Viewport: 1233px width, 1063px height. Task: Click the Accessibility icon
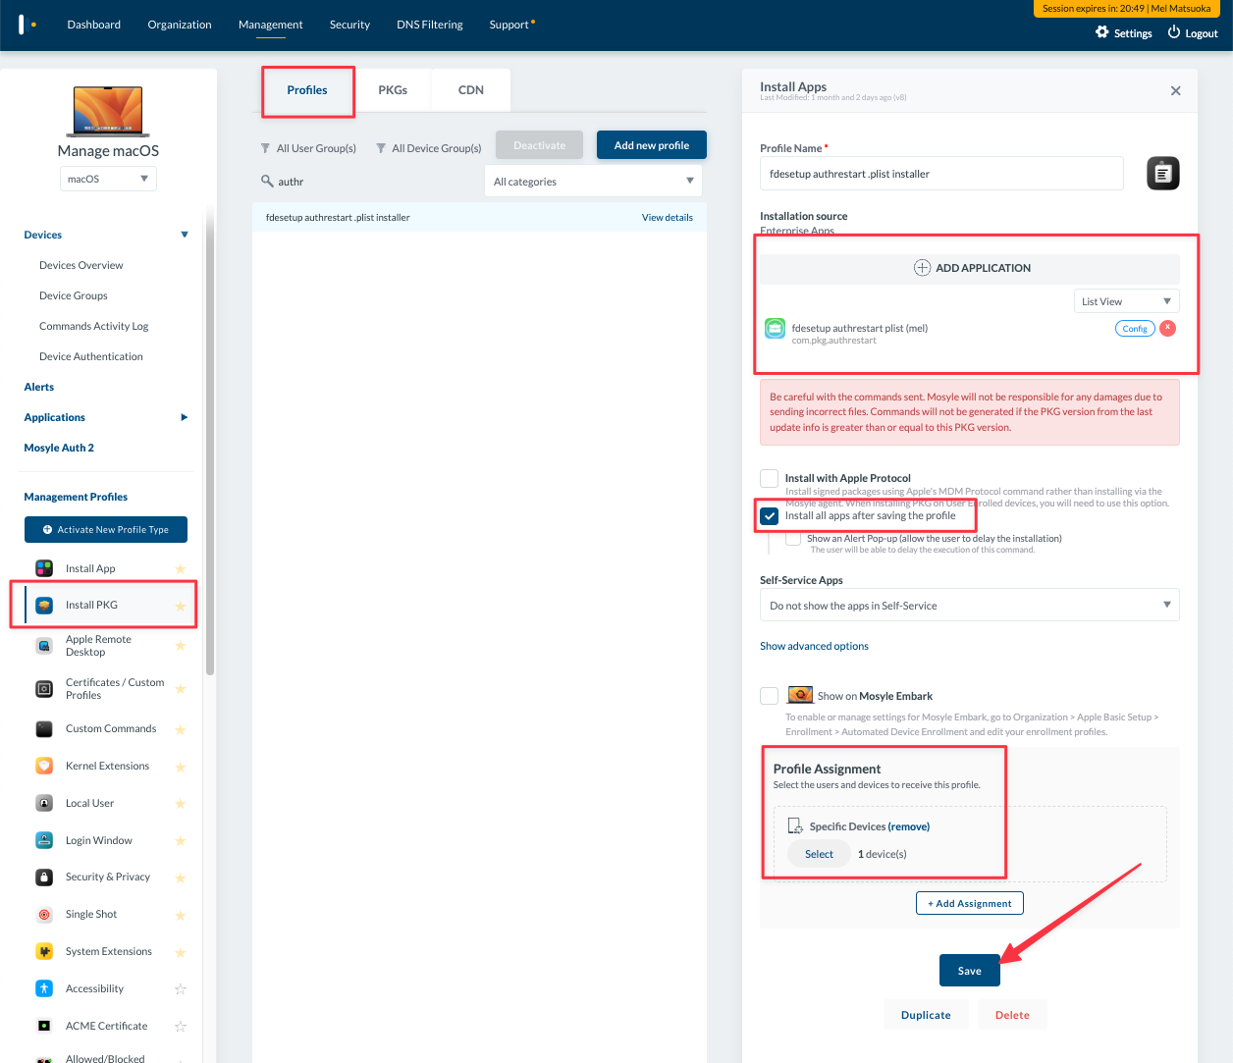[x=44, y=988]
